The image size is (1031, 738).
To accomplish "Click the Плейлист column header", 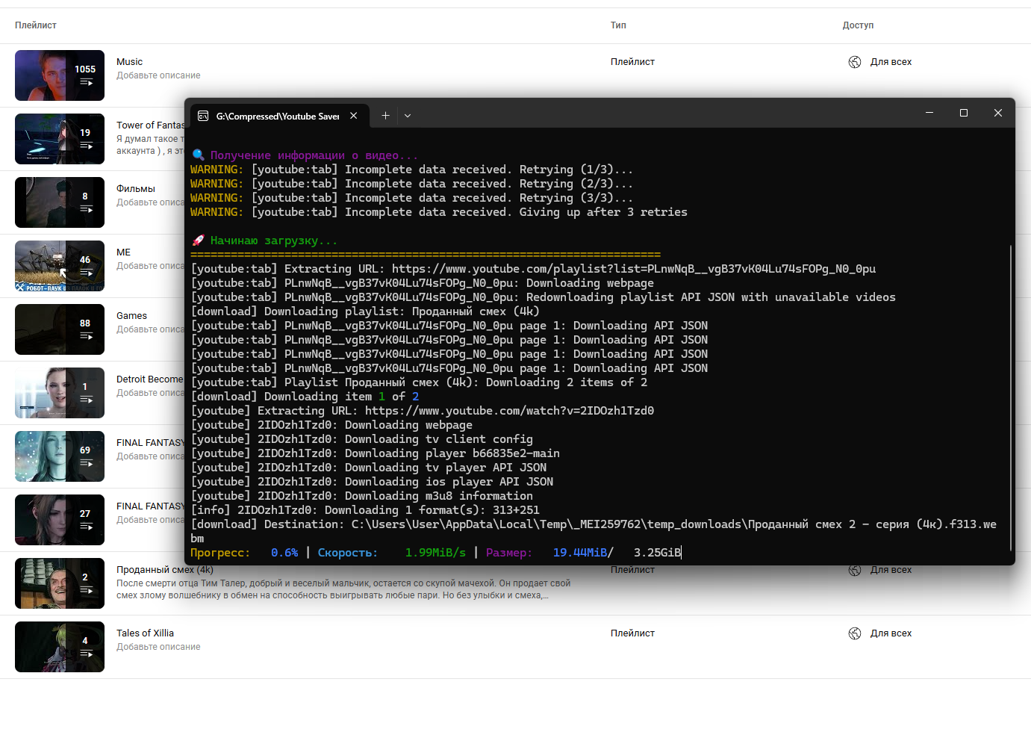I will 36,25.
